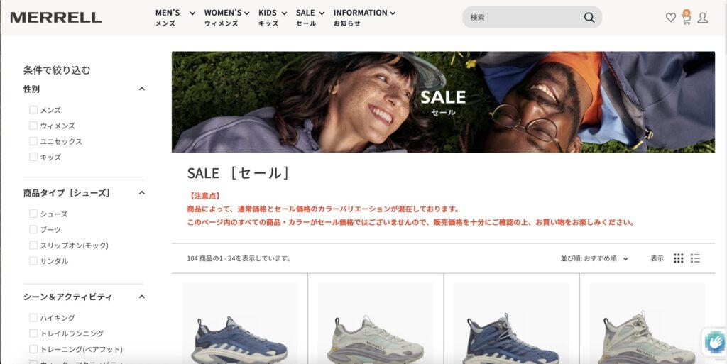Viewport: 727px width, 364px height.
Task: Switch to grid view display
Action: [678, 258]
